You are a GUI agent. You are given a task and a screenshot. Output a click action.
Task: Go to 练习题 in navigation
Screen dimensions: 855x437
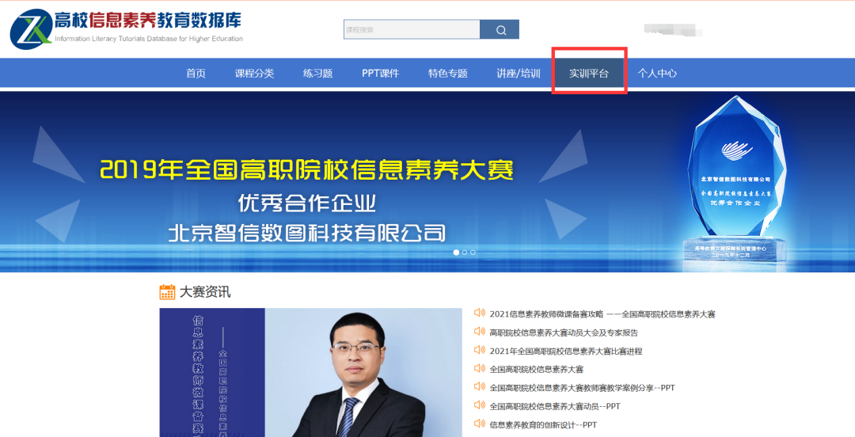[x=318, y=73]
